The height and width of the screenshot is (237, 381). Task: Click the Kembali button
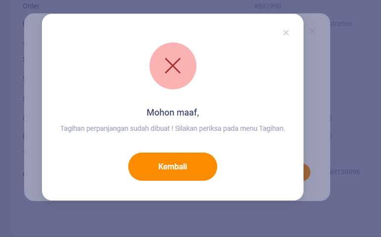tap(173, 166)
